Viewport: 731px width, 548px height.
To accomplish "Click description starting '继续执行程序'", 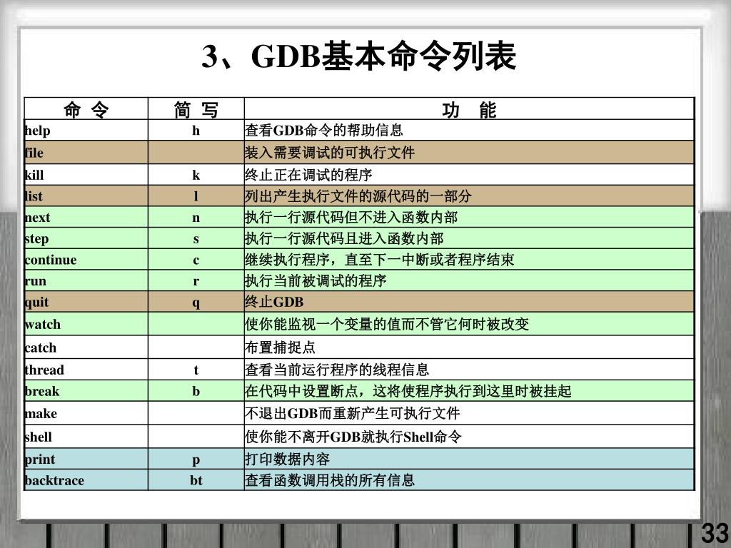I will 380,260.
